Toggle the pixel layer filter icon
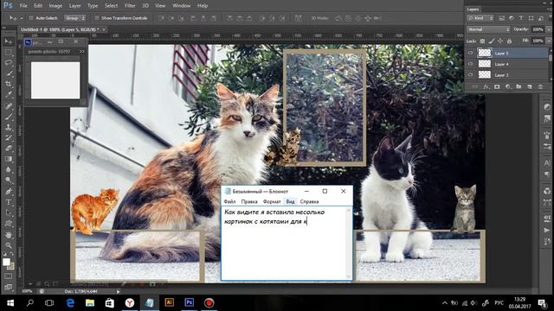The width and height of the screenshot is (554, 311). 501,18
